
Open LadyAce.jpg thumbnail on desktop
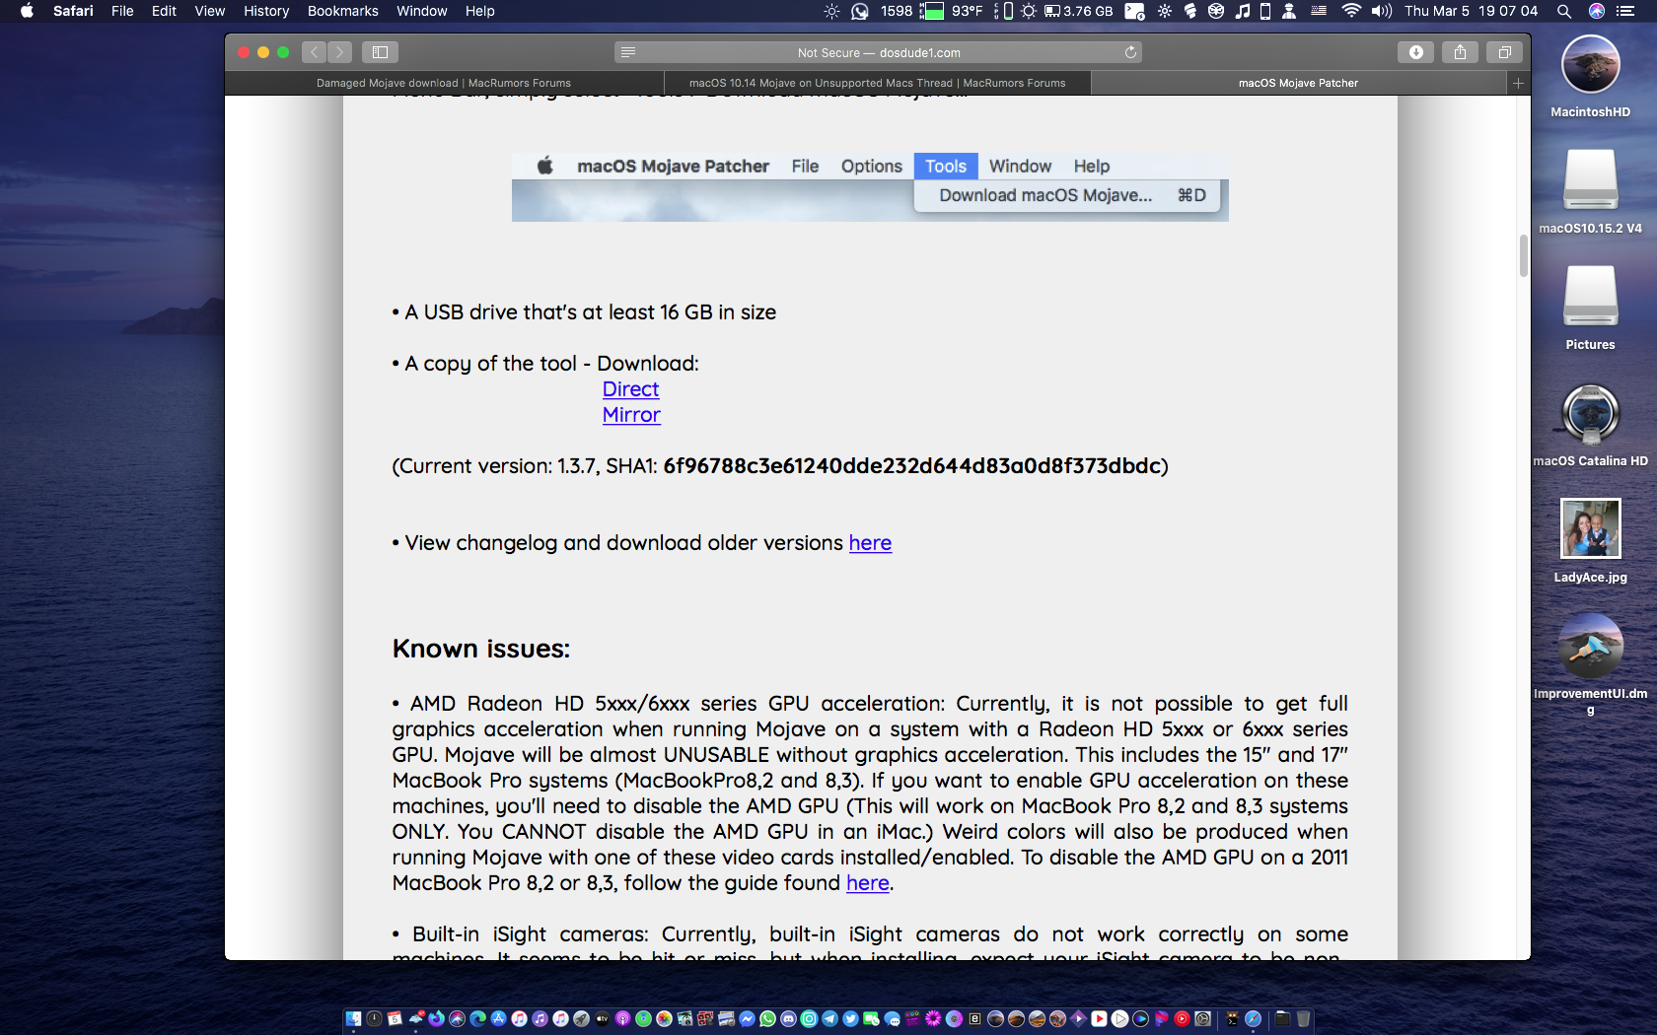(x=1590, y=528)
